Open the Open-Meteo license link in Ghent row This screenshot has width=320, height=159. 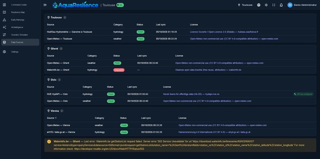(x=219, y=63)
